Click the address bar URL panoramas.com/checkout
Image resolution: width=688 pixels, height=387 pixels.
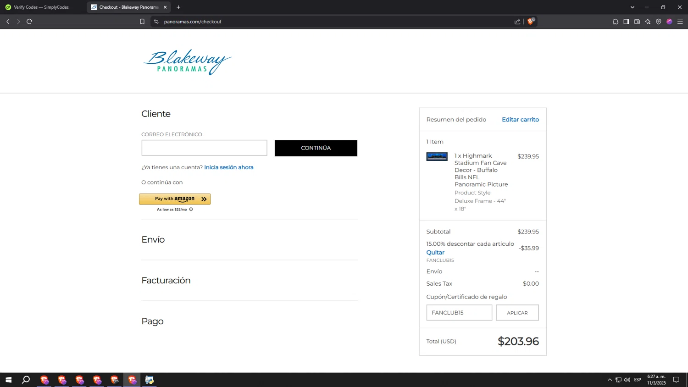[x=193, y=22]
